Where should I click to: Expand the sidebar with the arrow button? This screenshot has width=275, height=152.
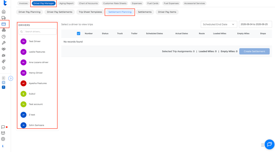11,78
